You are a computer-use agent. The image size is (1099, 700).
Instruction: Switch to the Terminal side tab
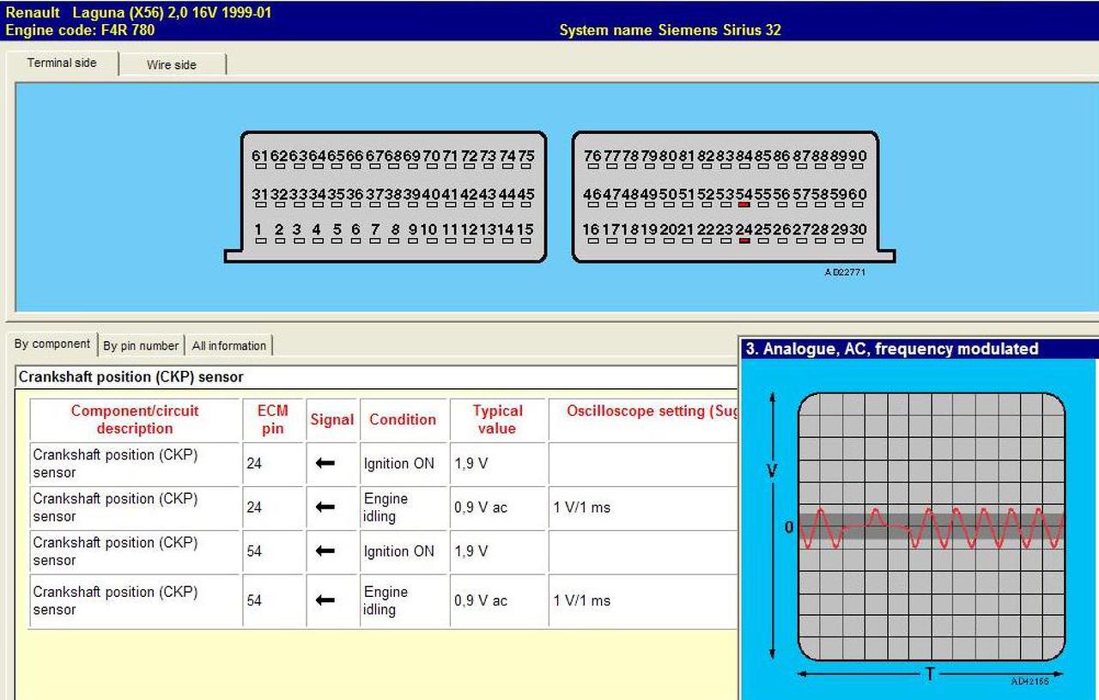[x=63, y=64]
